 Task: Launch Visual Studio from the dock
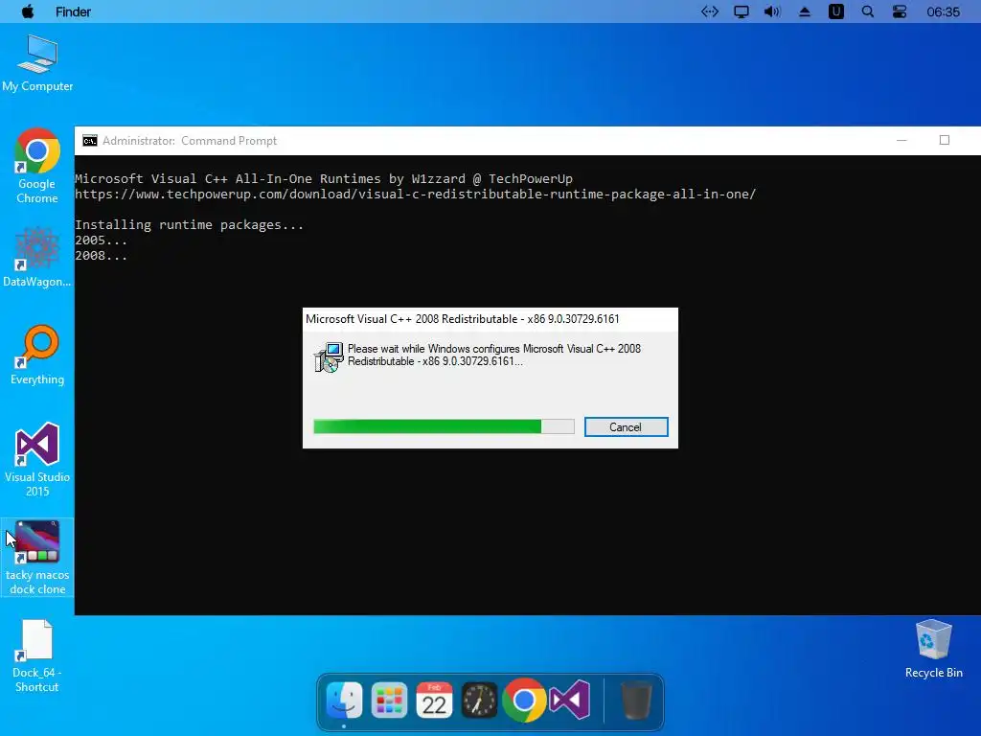570,700
